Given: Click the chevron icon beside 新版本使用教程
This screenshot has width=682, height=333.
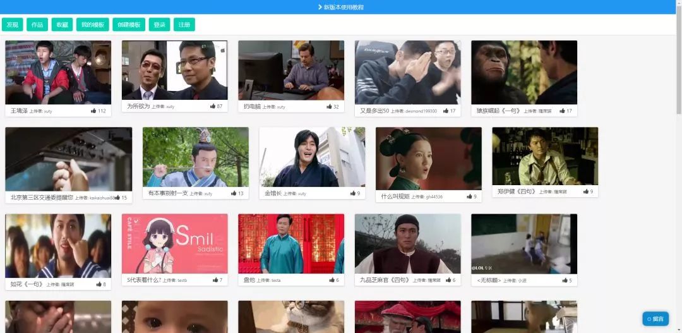Looking at the screenshot, I should pyautogui.click(x=320, y=7).
